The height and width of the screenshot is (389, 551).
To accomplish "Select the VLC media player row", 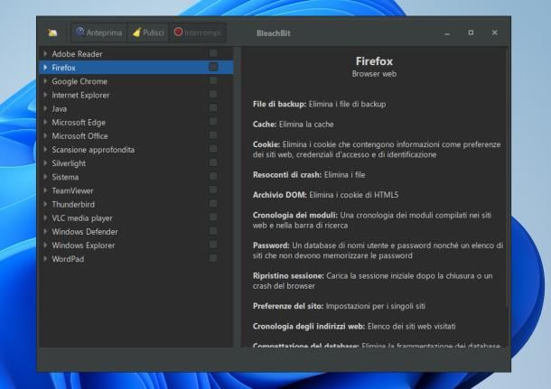I will coord(136,218).
